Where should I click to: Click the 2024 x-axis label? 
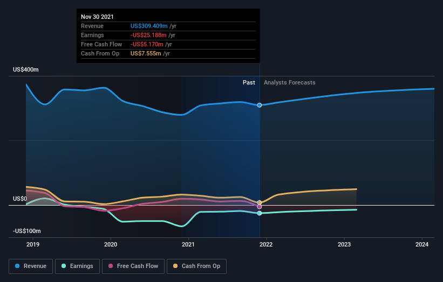pyautogui.click(x=422, y=244)
